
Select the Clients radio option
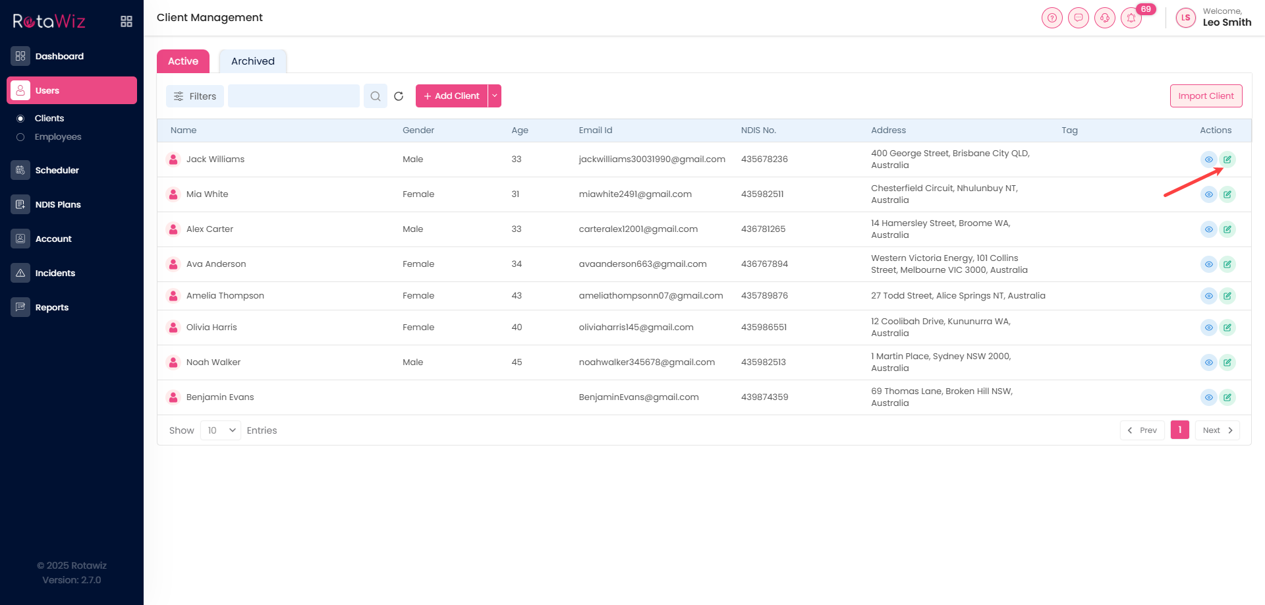pos(20,119)
